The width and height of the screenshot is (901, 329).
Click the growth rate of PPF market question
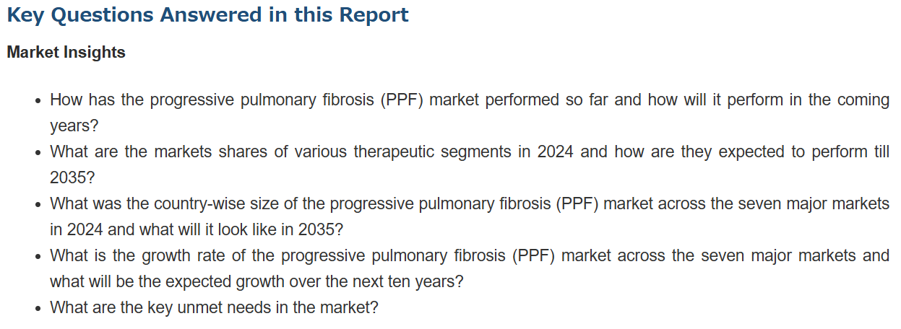point(469,255)
